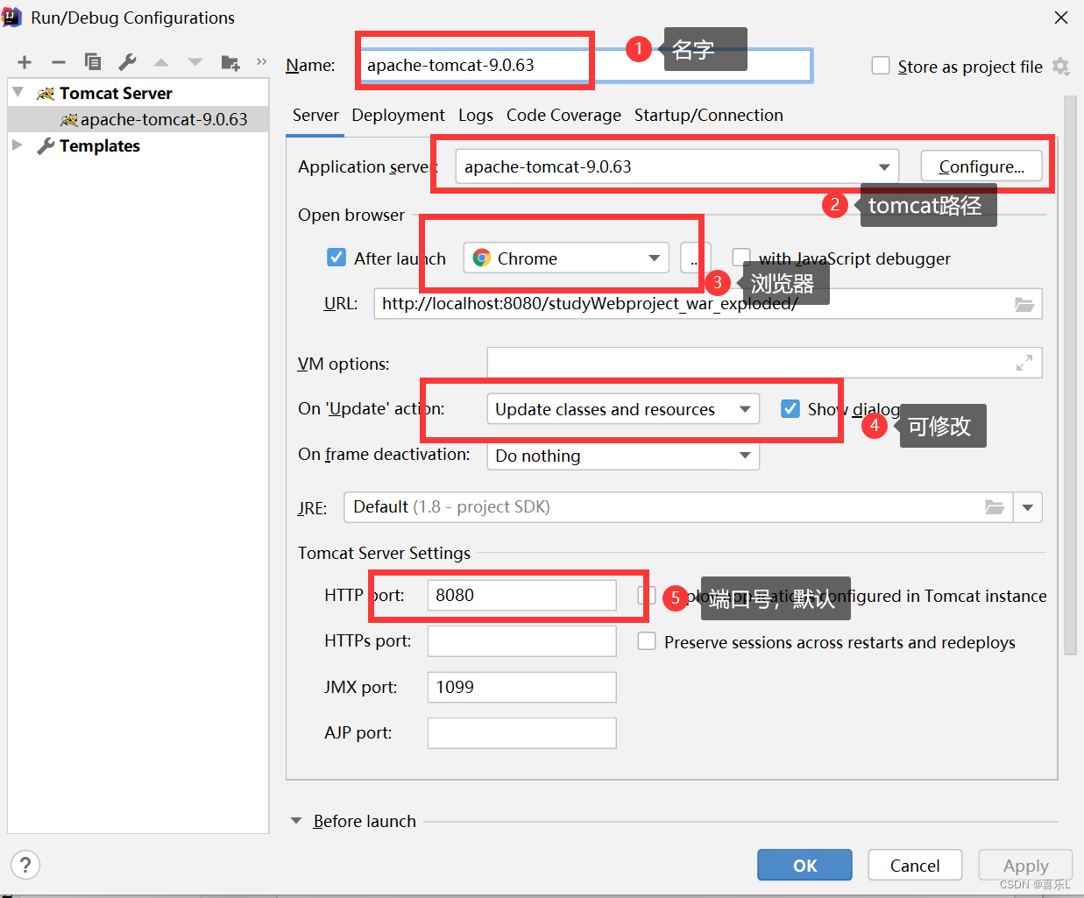The image size is (1084, 898).
Task: Select apache-tomcat-9.0.63 in tree
Action: [x=164, y=120]
